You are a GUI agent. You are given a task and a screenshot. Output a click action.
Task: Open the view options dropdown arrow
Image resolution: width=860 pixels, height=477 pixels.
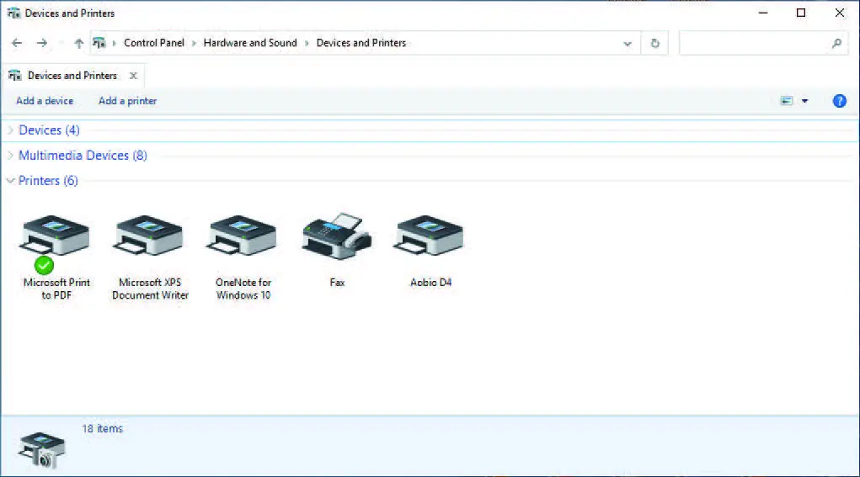coord(804,101)
